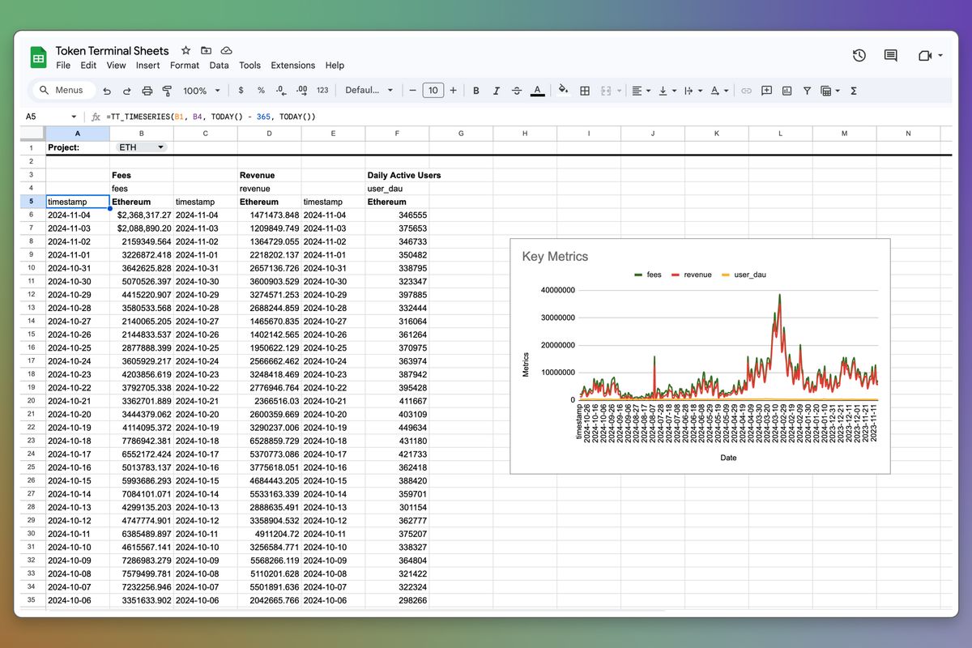
Task: Click the Token Terminal Sheets title
Action: [113, 50]
